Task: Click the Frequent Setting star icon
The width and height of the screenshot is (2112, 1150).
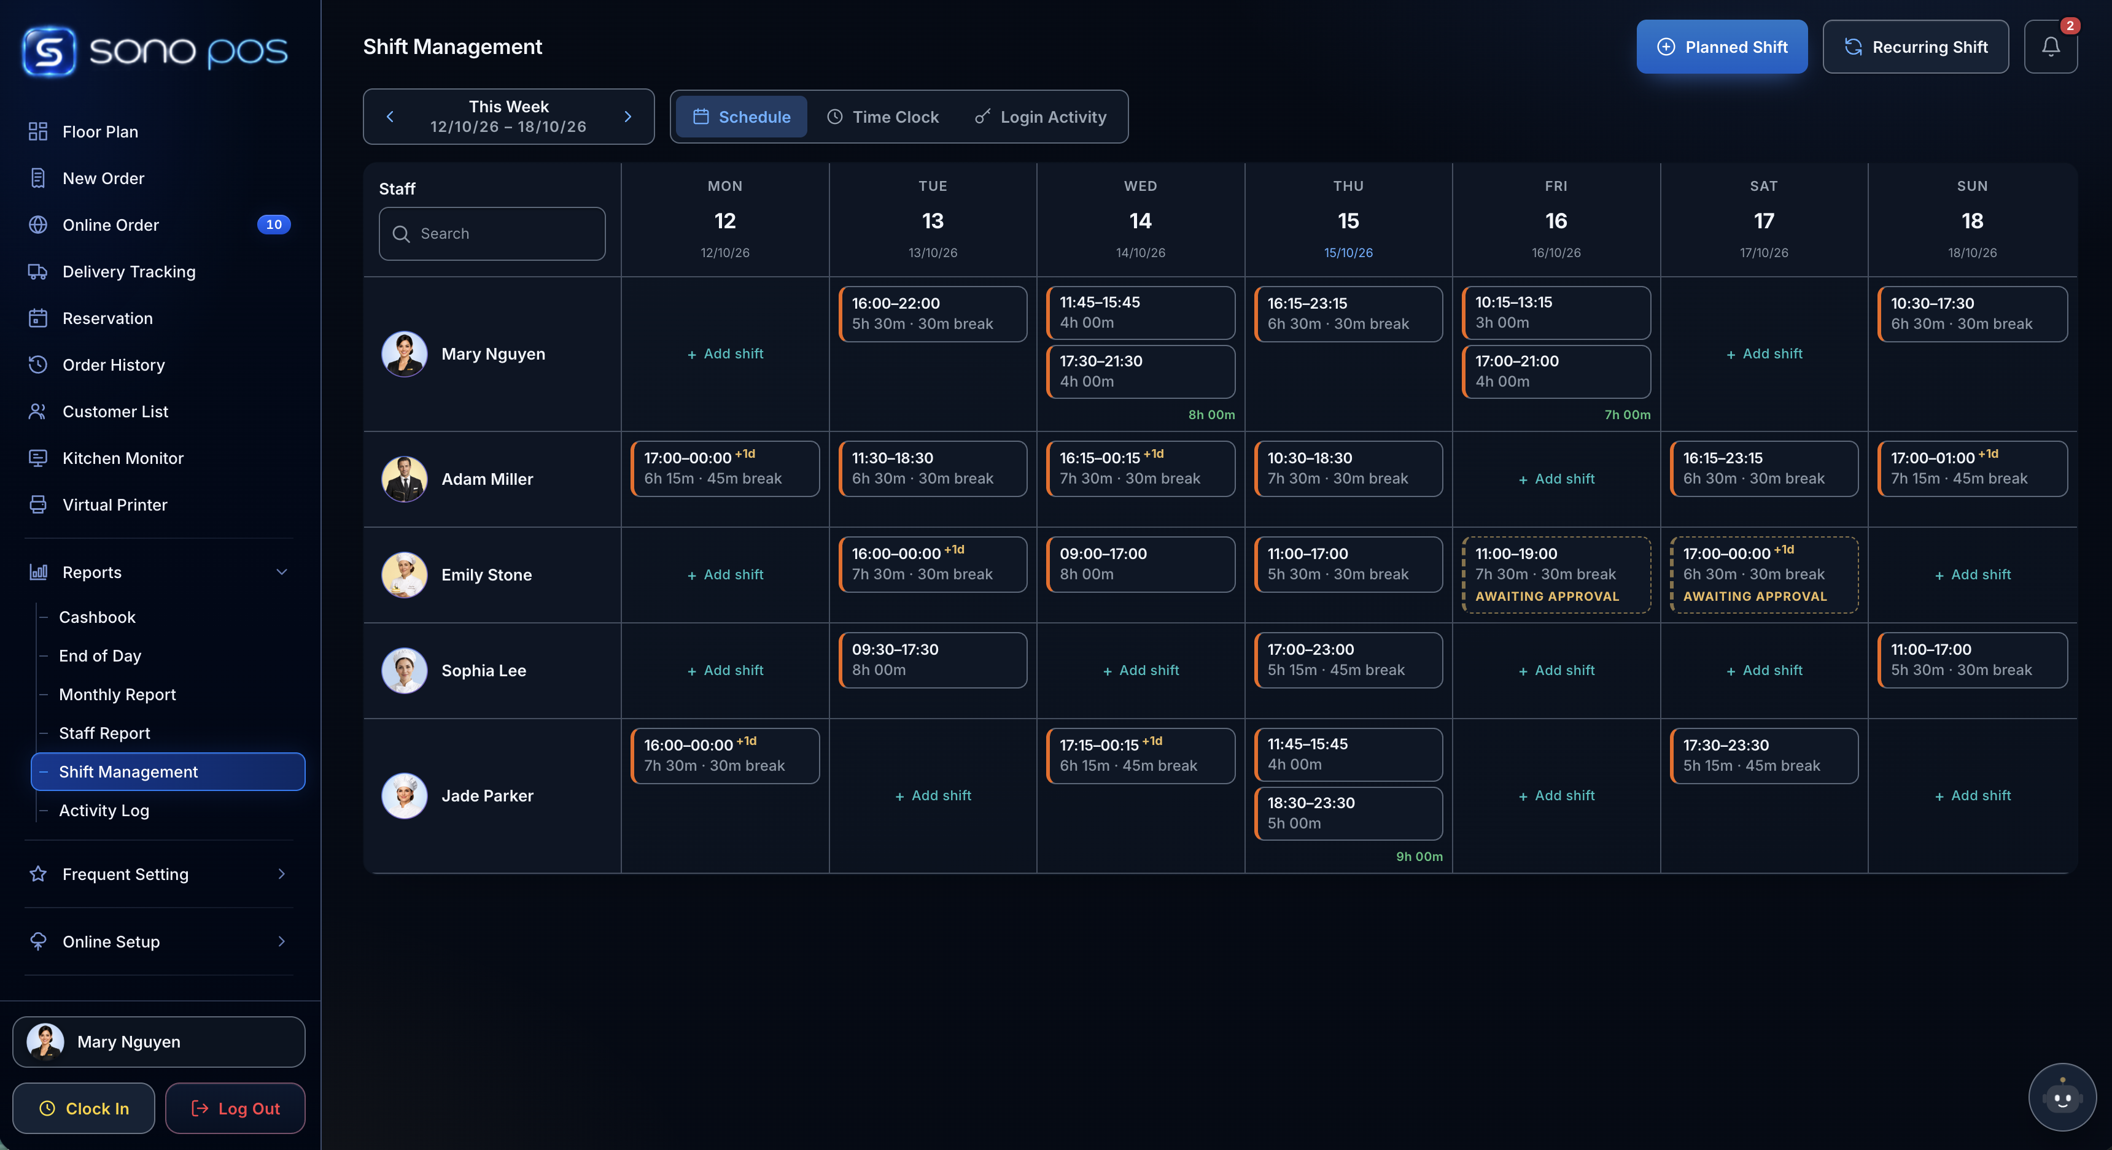Action: click(37, 874)
